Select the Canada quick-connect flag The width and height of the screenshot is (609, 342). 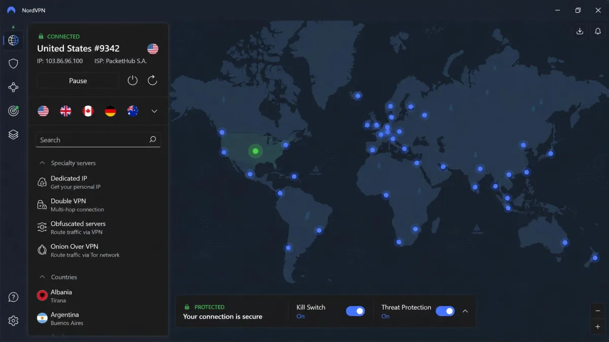click(x=88, y=111)
